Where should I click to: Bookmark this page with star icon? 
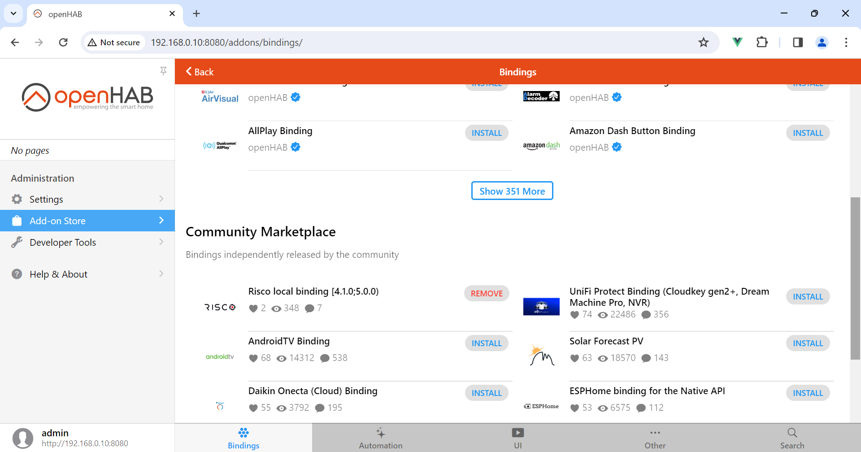tap(703, 43)
